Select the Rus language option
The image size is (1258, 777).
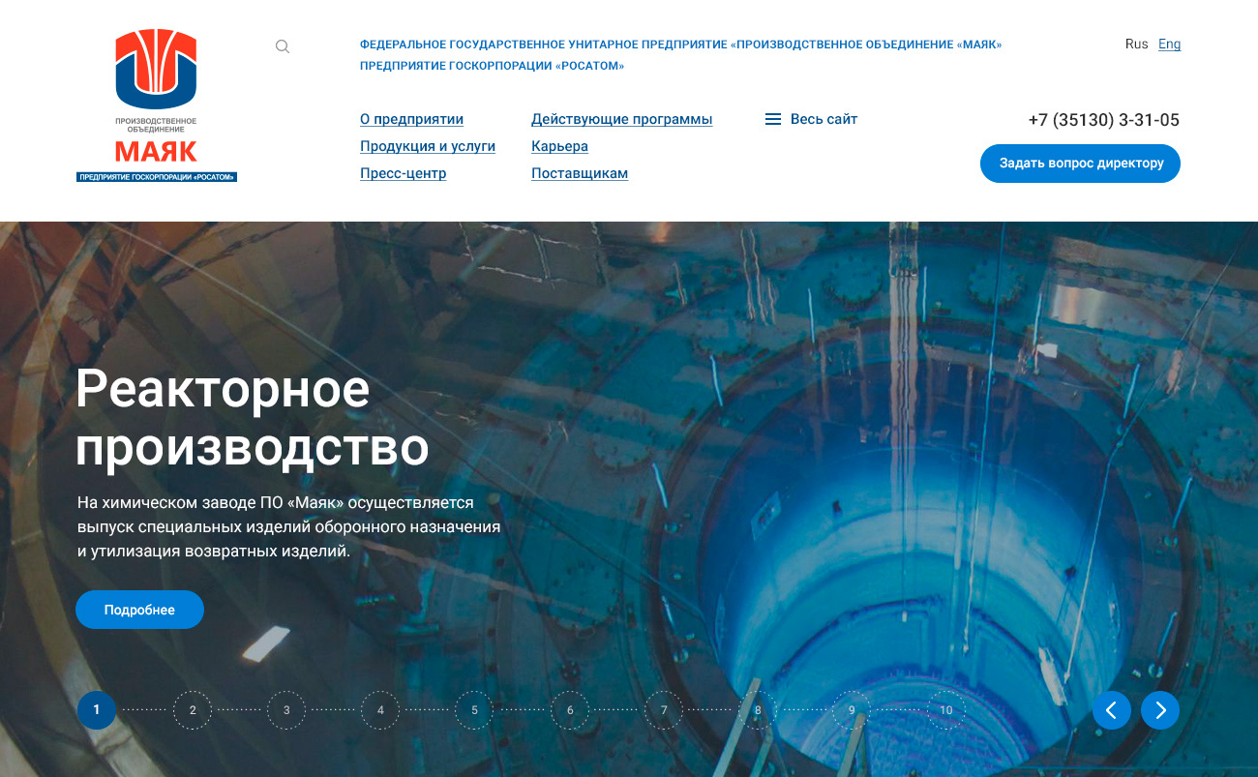point(1136,44)
